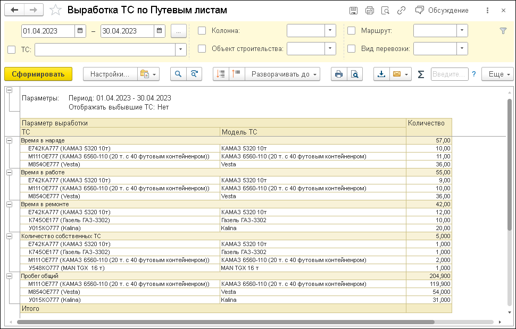
Task: Collapse the Количество собственных ТС group
Action: 9,236
